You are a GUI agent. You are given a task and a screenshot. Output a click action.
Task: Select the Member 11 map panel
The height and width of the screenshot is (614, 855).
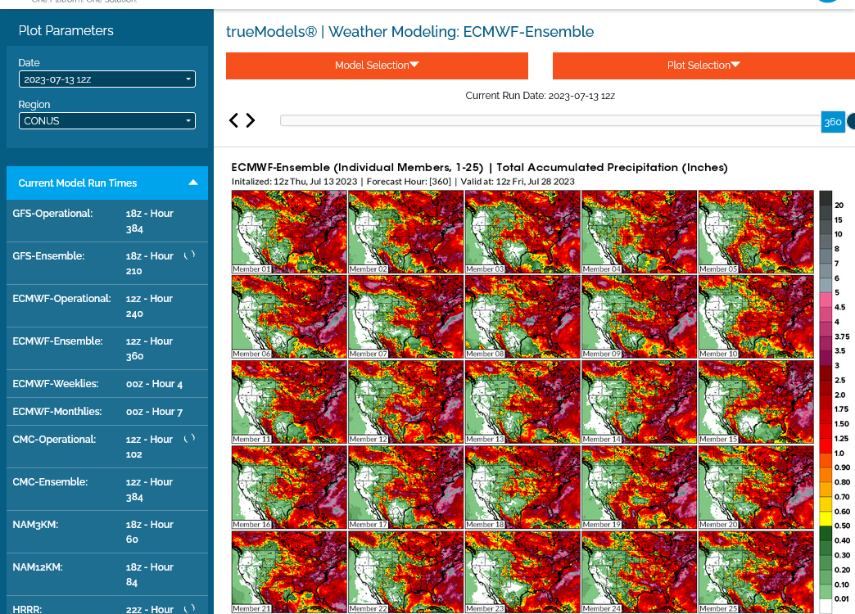(289, 402)
